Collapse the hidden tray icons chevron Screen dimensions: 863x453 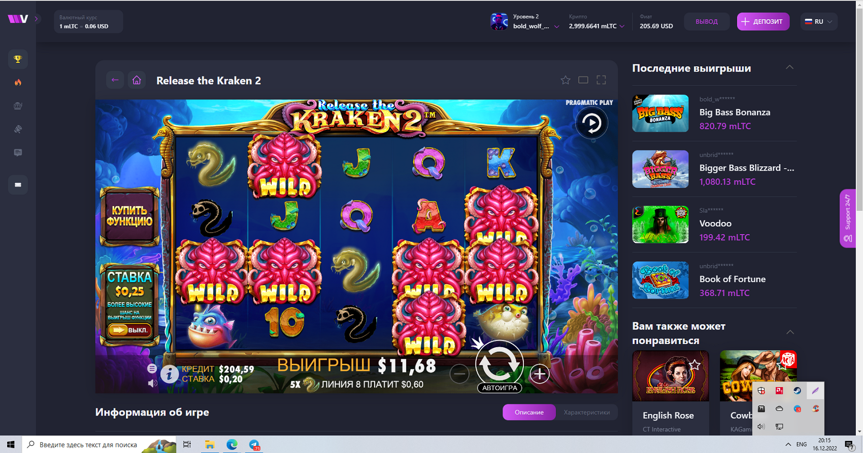click(x=788, y=444)
